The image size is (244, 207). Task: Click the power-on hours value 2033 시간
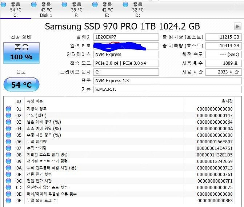pos(224,72)
